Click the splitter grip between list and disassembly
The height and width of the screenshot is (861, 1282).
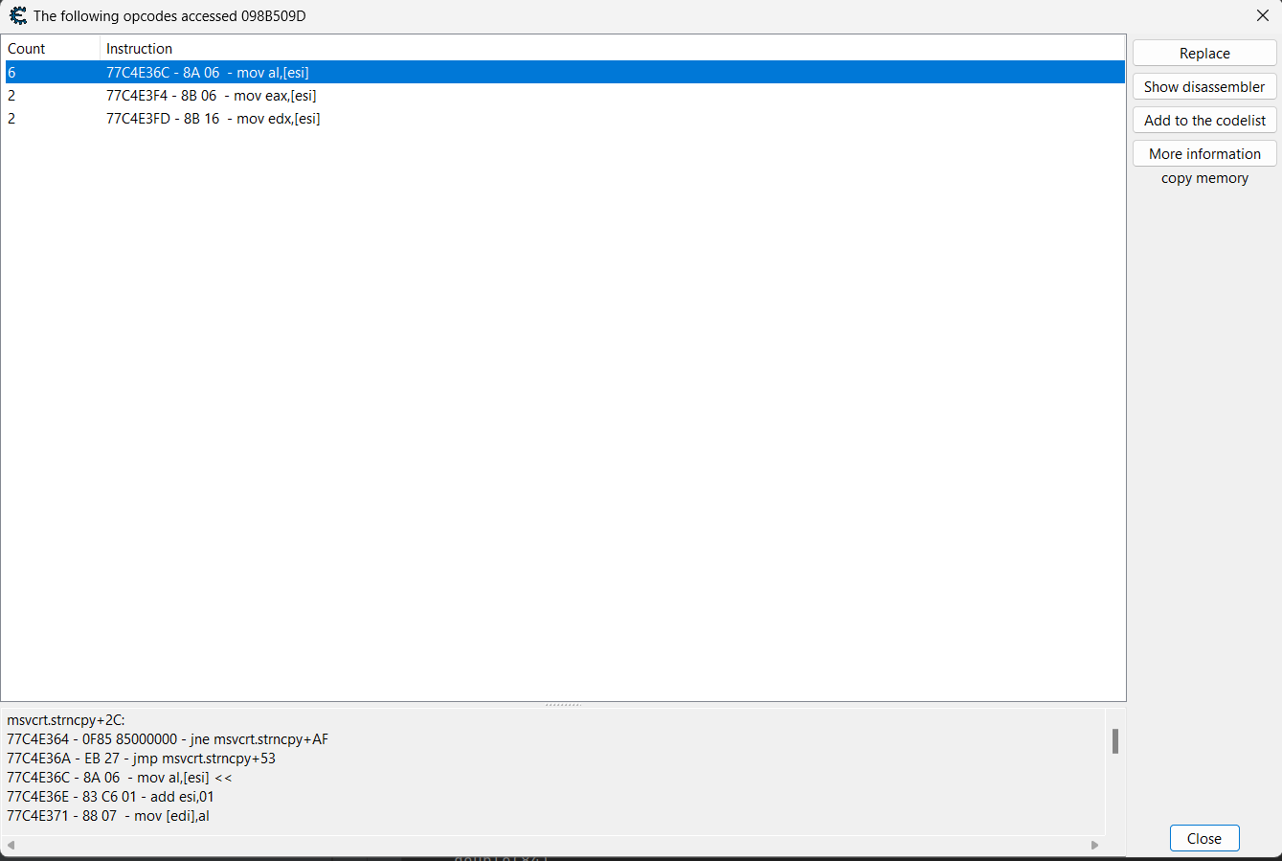click(x=563, y=705)
